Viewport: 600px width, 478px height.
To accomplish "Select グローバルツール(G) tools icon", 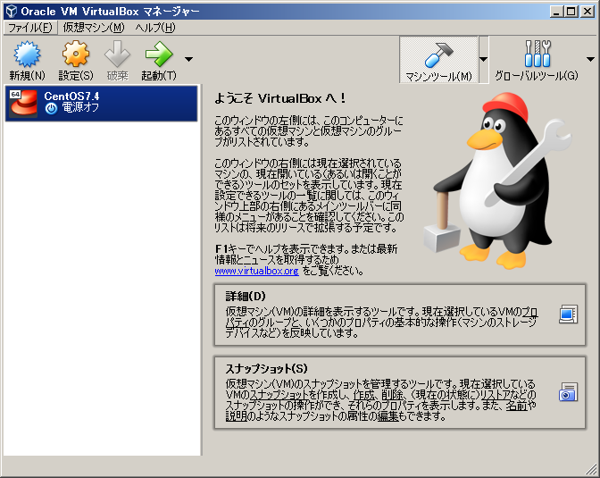I will click(x=537, y=54).
